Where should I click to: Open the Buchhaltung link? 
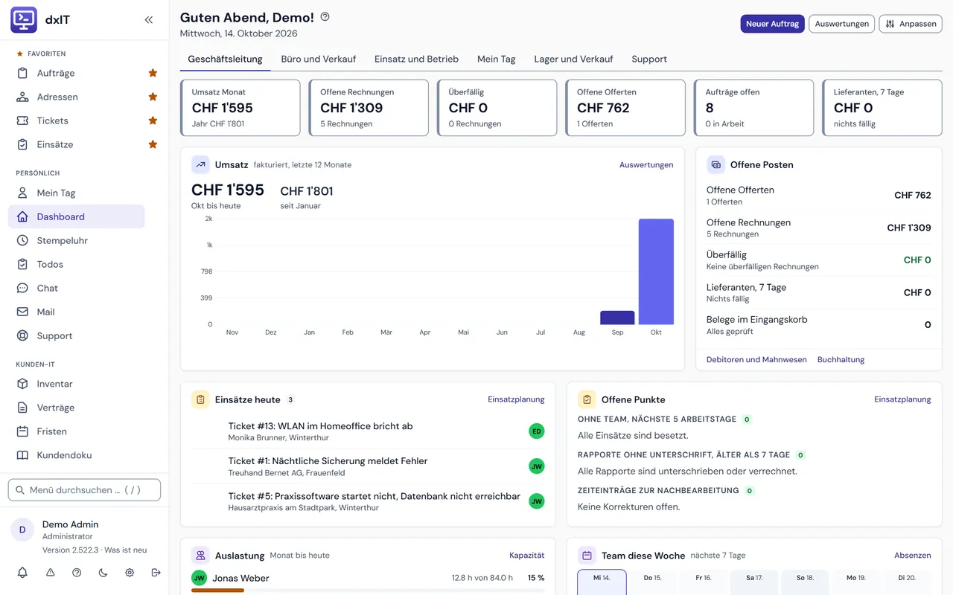click(x=841, y=359)
